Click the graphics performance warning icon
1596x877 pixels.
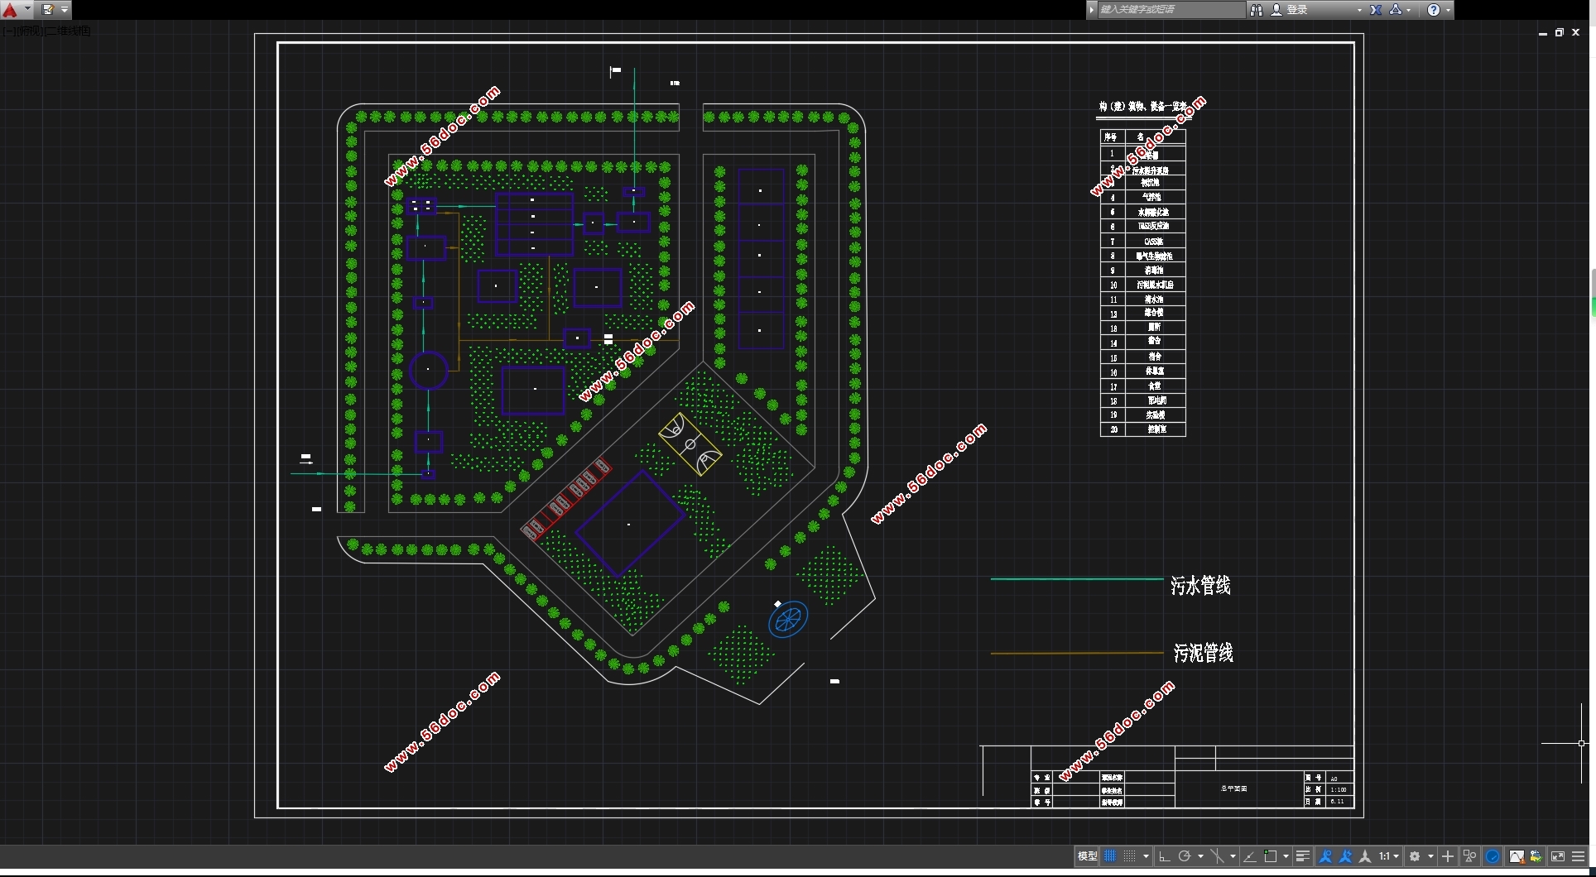[x=1517, y=856]
